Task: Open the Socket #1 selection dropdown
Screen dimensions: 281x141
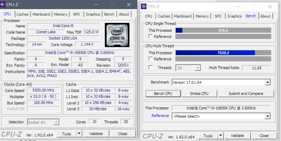Action: point(43,122)
